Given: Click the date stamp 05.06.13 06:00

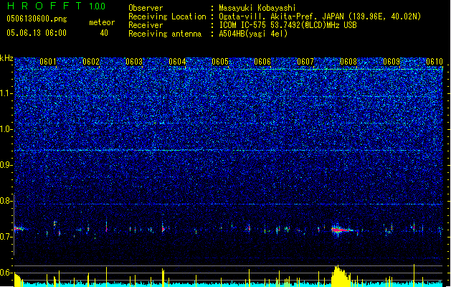Looking at the screenshot, I should pos(37,33).
